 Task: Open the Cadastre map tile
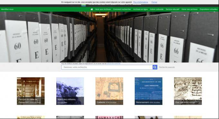[109, 91]
